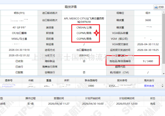Select the 状态 column header
The width and height of the screenshot is (165, 116).
tap(153, 98)
